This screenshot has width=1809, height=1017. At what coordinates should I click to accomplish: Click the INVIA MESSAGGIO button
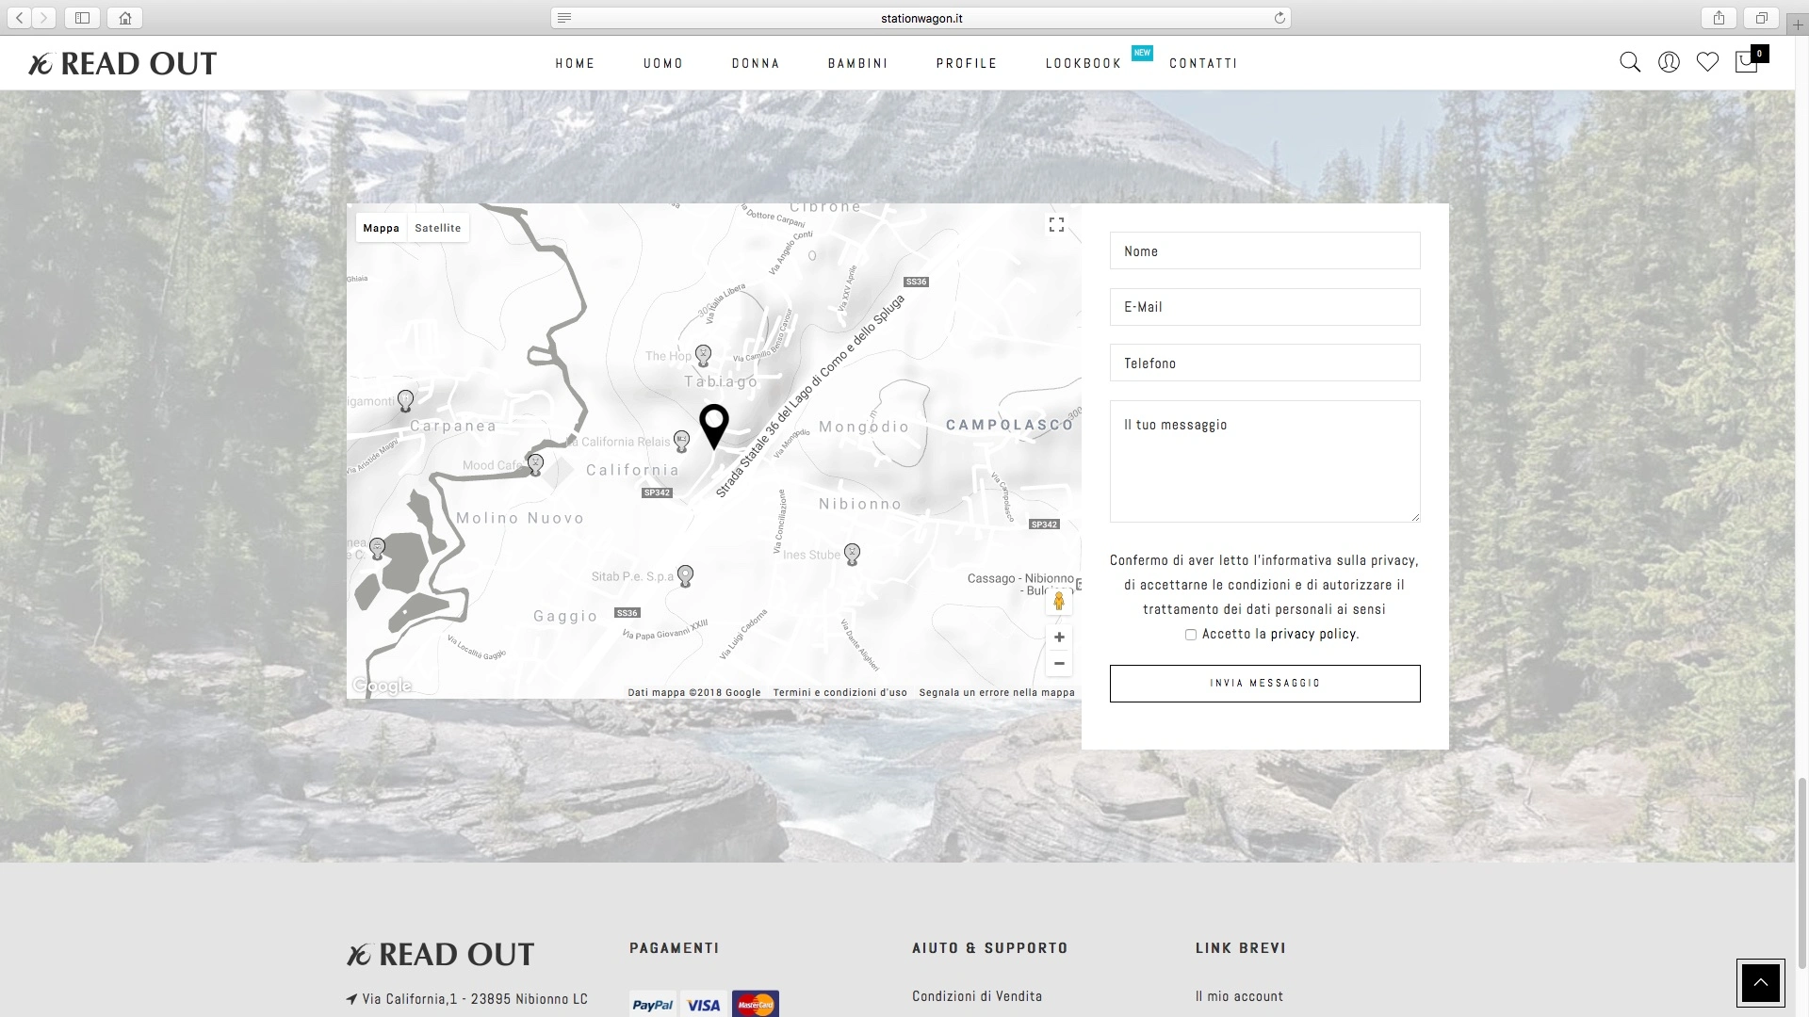(1265, 684)
